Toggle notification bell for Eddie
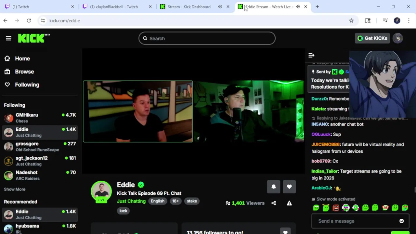Viewport: 416px width, 234px height. tap(274, 187)
